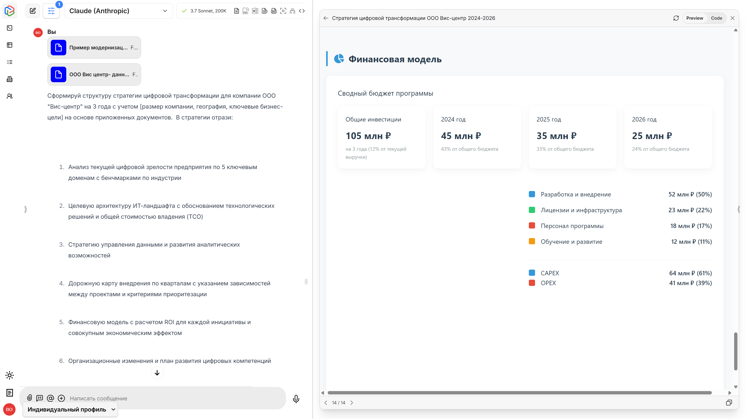The width and height of the screenshot is (746, 419).
Task: Start voice input with microphone icon
Action: click(x=296, y=399)
